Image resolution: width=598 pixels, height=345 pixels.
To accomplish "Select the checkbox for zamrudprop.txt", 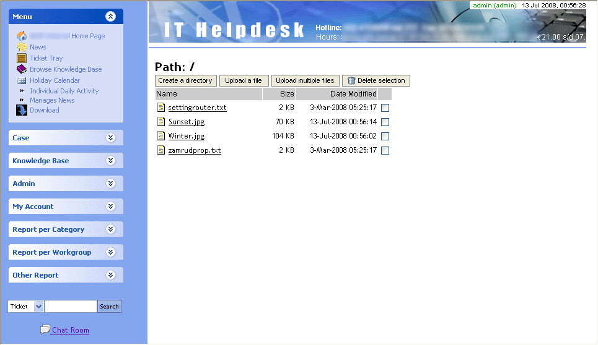I will click(385, 150).
